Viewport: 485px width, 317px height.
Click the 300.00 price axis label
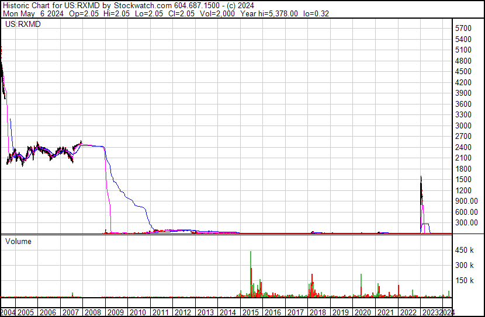[x=466, y=222]
